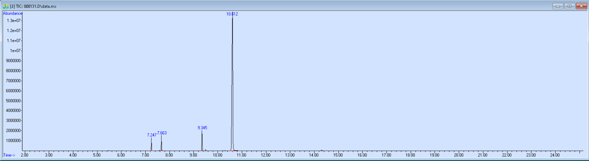Click the 1.3e+07 abundance axis value

pos(15,20)
